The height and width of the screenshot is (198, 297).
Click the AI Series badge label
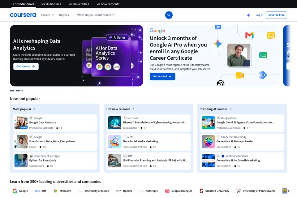117,37
